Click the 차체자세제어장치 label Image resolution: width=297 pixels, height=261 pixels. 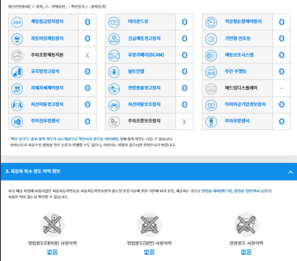click(x=47, y=88)
